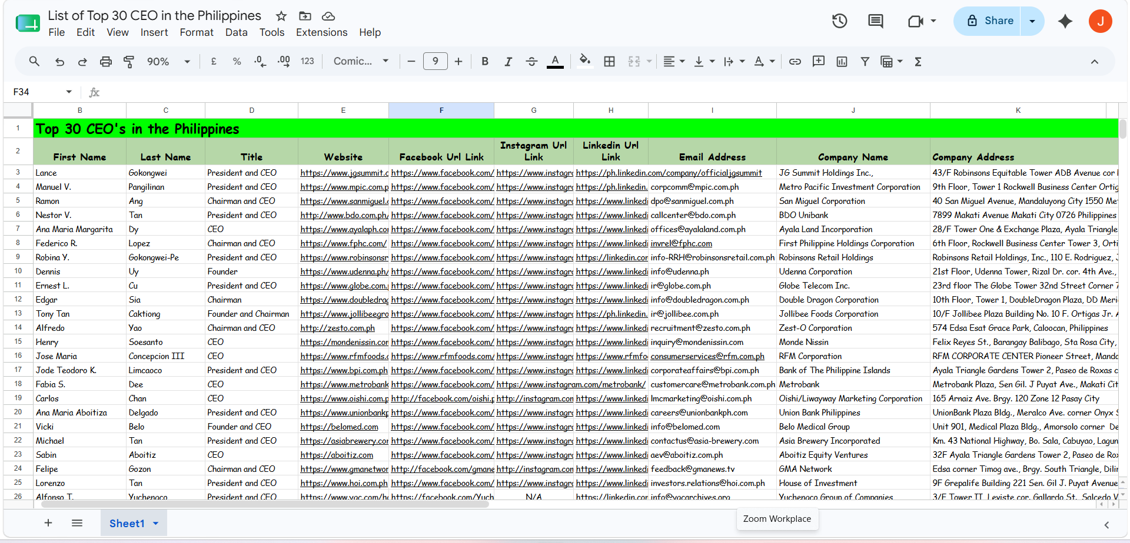Open the functions sigma menu

click(918, 61)
